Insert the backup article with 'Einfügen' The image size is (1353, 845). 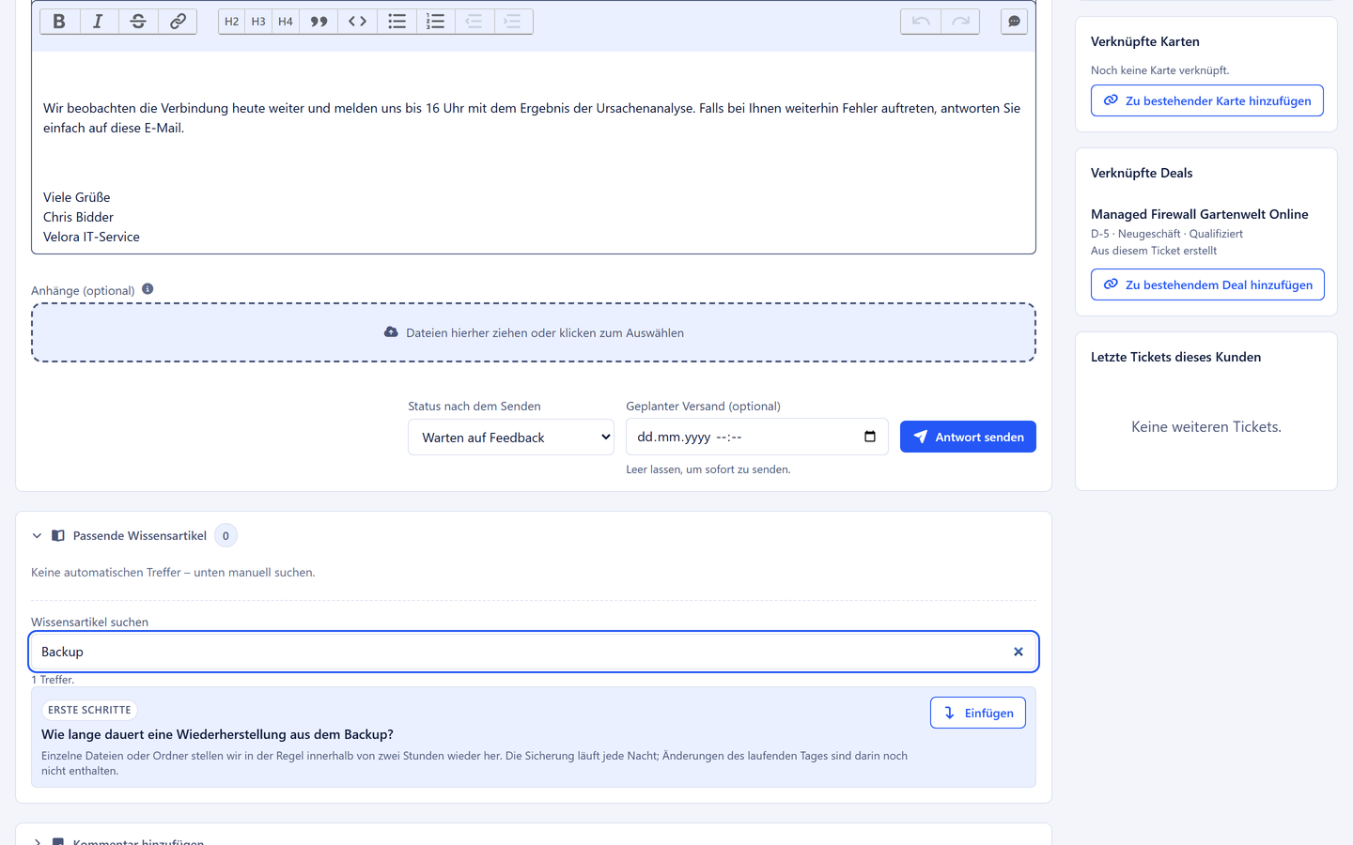(x=978, y=713)
